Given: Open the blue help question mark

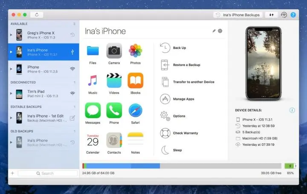Looking at the screenshot, I should (293, 15).
